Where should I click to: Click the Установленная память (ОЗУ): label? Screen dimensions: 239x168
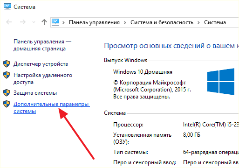click(142, 139)
